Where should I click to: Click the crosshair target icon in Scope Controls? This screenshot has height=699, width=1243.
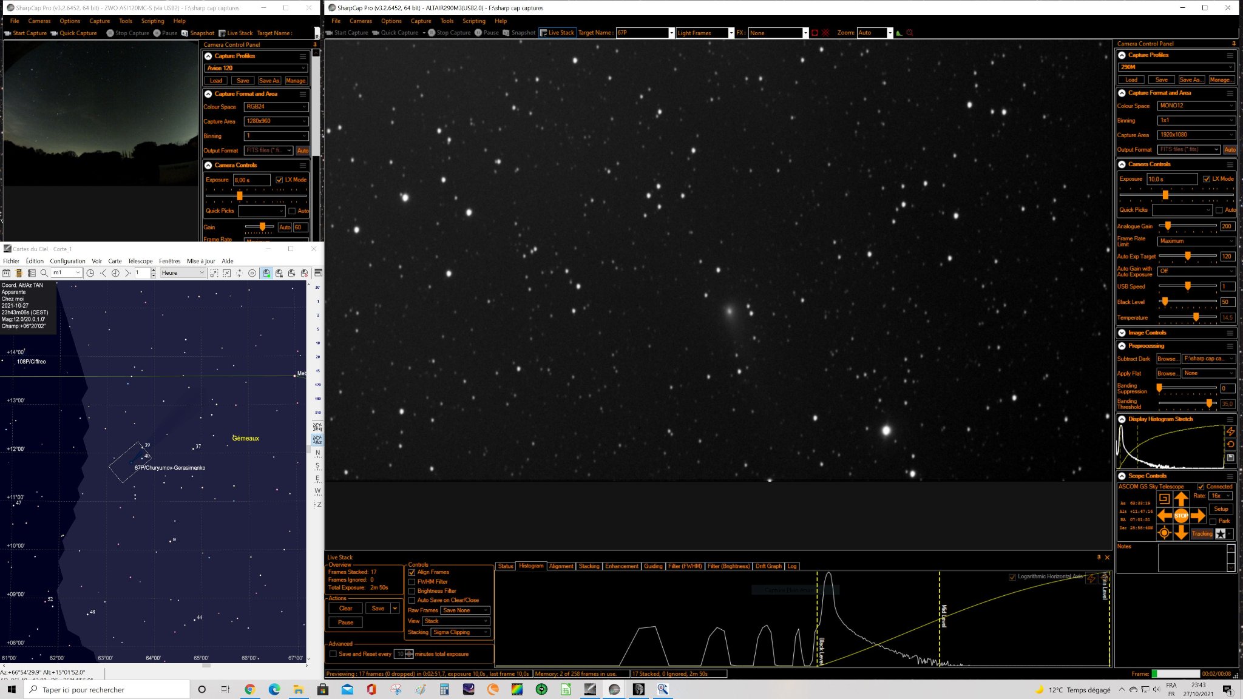tap(1163, 533)
